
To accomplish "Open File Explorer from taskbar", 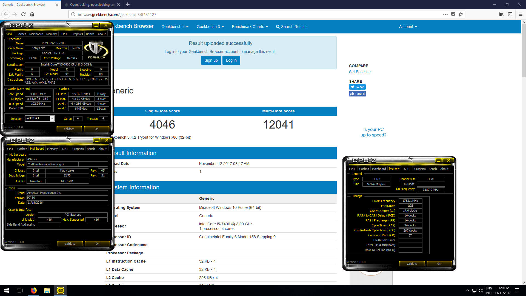I will [x=47, y=291].
